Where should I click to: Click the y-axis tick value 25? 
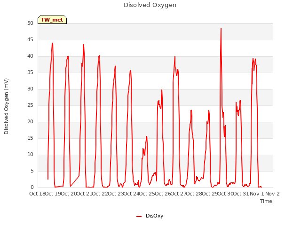pos(30,105)
